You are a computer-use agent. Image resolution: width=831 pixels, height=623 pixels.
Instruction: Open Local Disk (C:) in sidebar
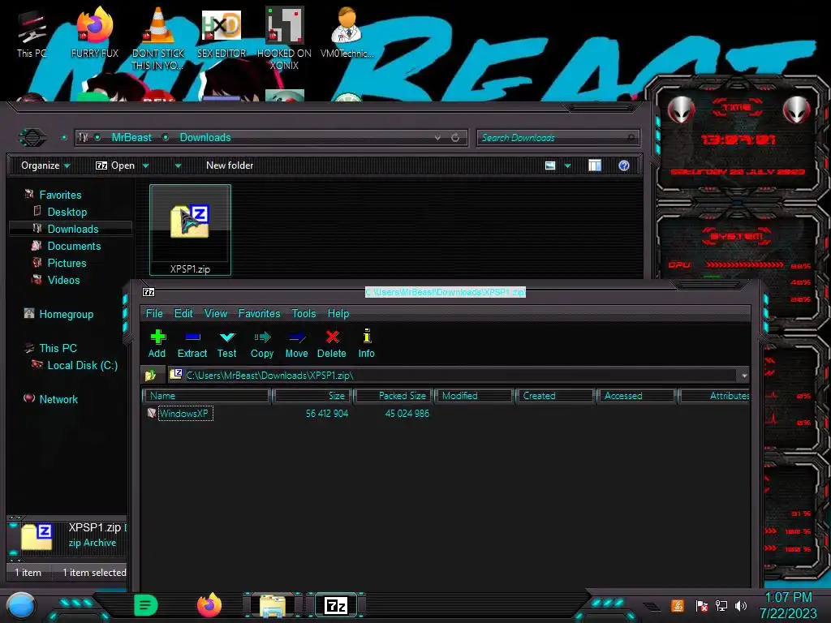[82, 365]
